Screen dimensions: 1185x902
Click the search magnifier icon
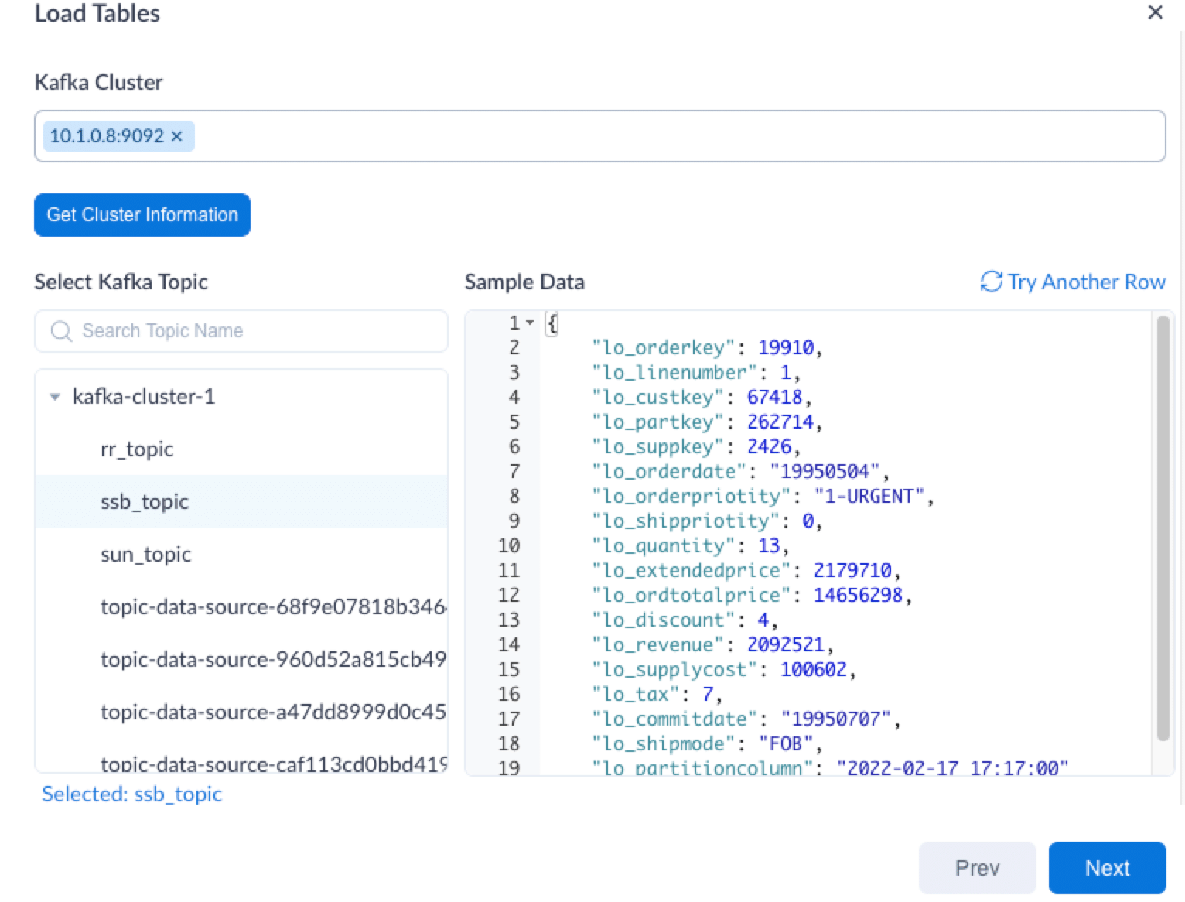(60, 331)
